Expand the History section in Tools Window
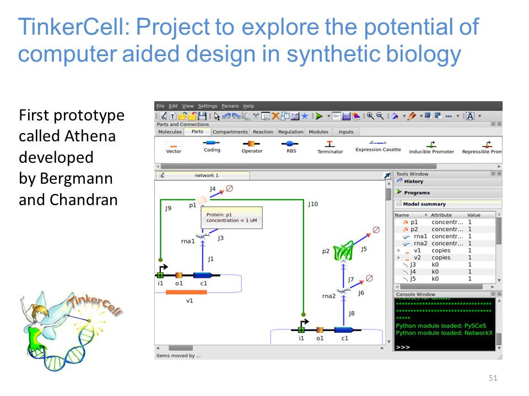 [447, 182]
